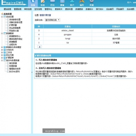Click 排行统计 in the shortcut bar
Viewport: 136px width, 136px height.
pyautogui.click(x=100, y=9)
